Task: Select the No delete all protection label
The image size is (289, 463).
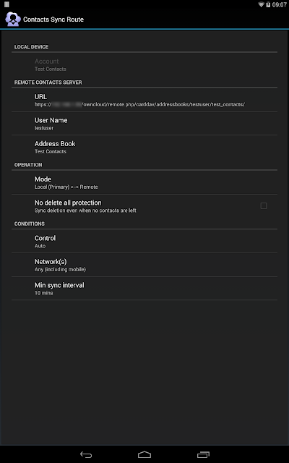Action: 68,203
